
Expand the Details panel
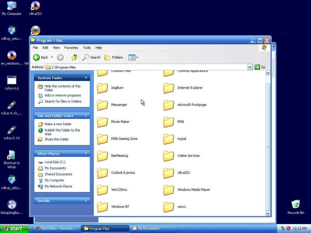point(86,201)
